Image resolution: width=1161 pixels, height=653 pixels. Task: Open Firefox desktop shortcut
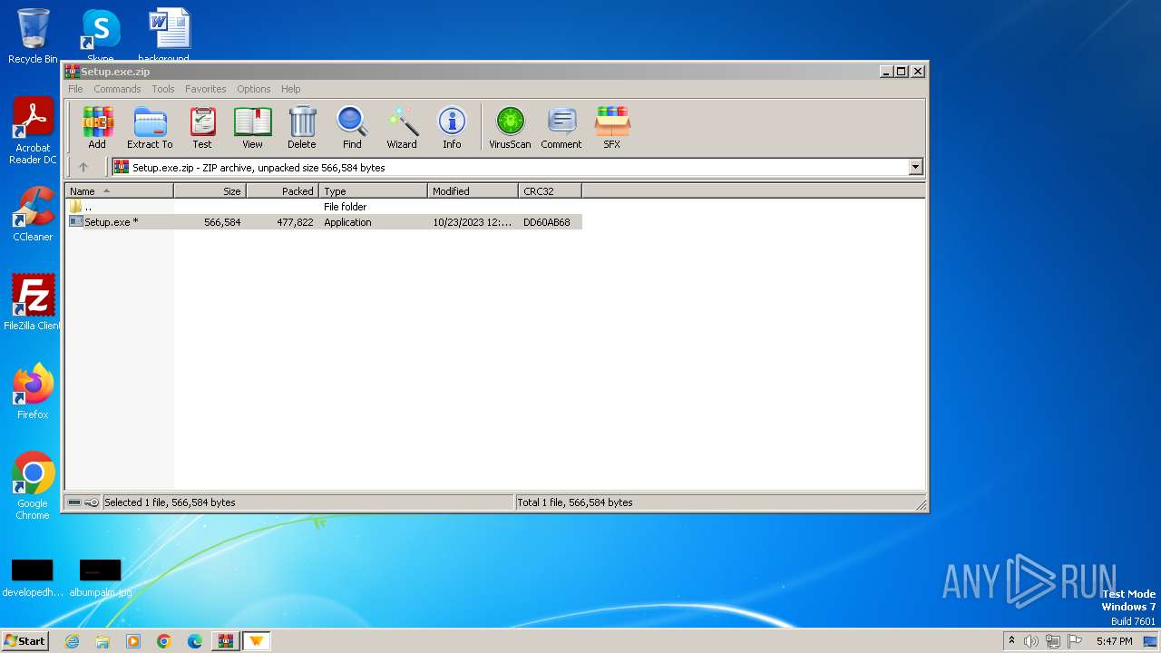pyautogui.click(x=33, y=391)
